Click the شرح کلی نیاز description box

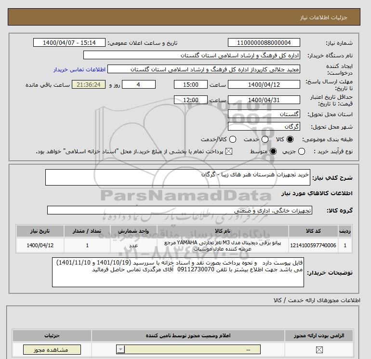178,177
